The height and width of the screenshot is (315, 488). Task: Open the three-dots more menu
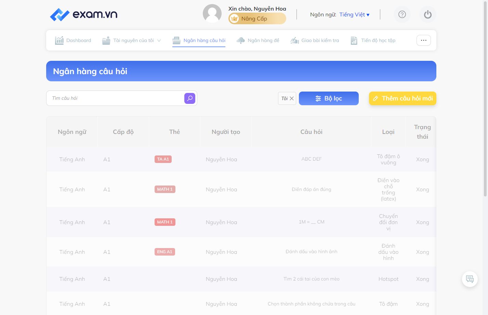click(x=424, y=40)
